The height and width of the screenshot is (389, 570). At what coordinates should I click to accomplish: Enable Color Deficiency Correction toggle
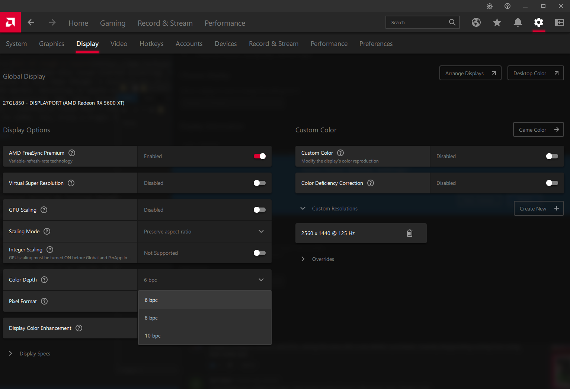coord(552,183)
